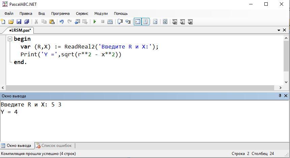Open the editor tab list dropdown arrow

279,30
